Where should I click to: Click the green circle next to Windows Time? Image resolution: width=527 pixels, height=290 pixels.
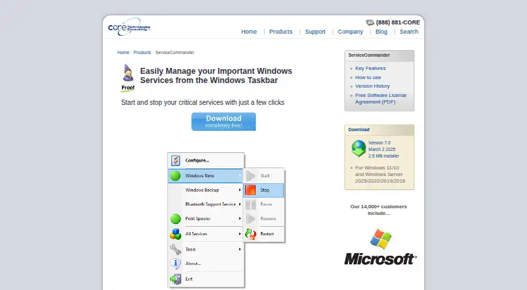(175, 175)
